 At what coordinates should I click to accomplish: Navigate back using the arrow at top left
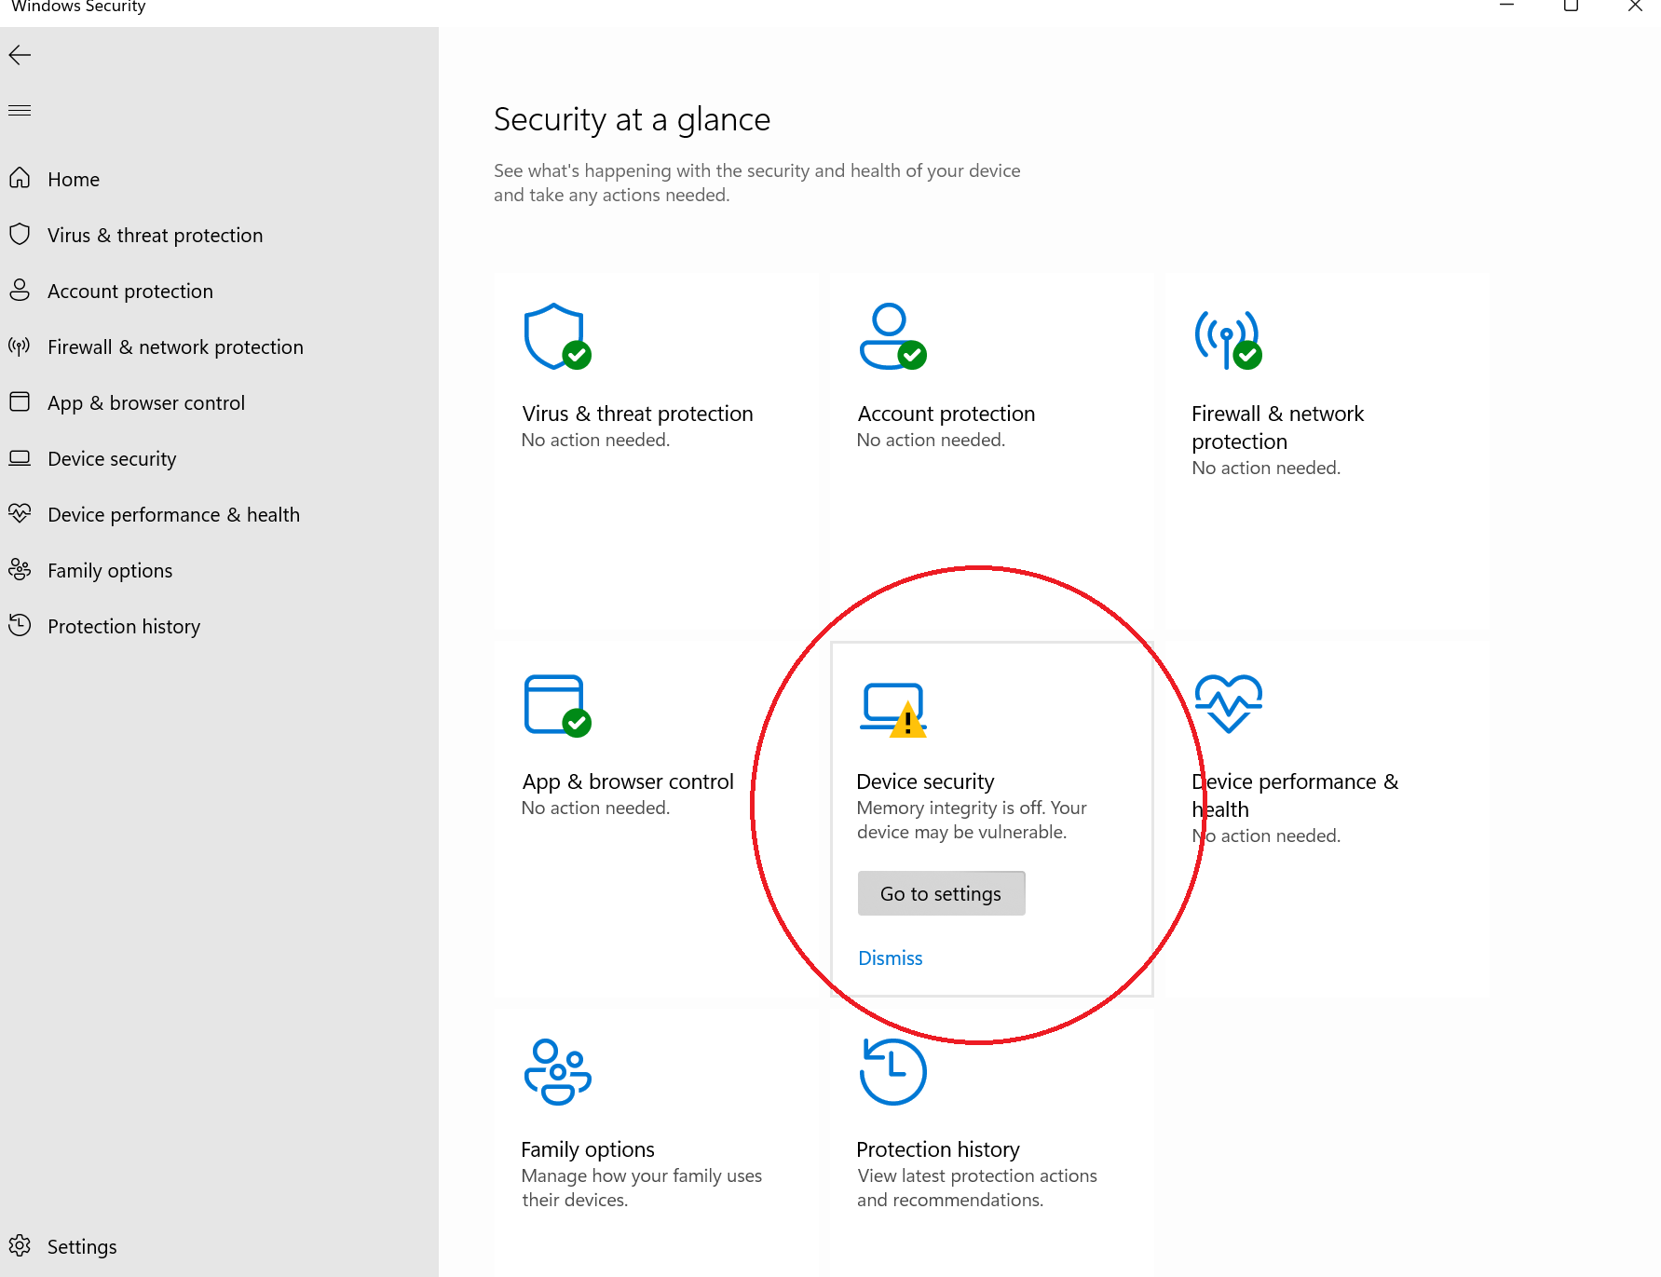[x=20, y=55]
